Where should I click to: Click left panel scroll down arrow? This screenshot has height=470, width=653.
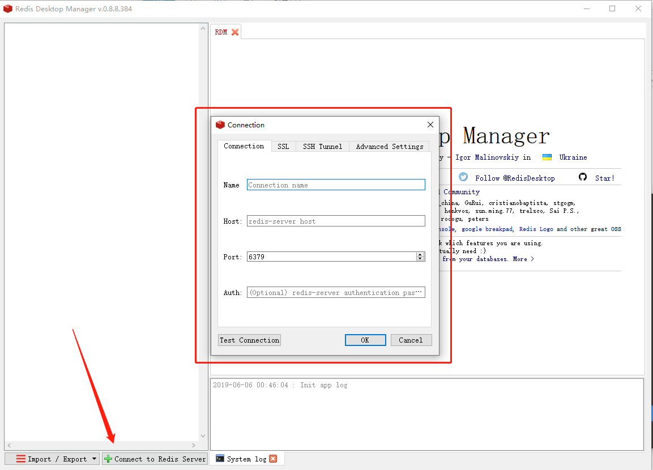click(x=203, y=436)
